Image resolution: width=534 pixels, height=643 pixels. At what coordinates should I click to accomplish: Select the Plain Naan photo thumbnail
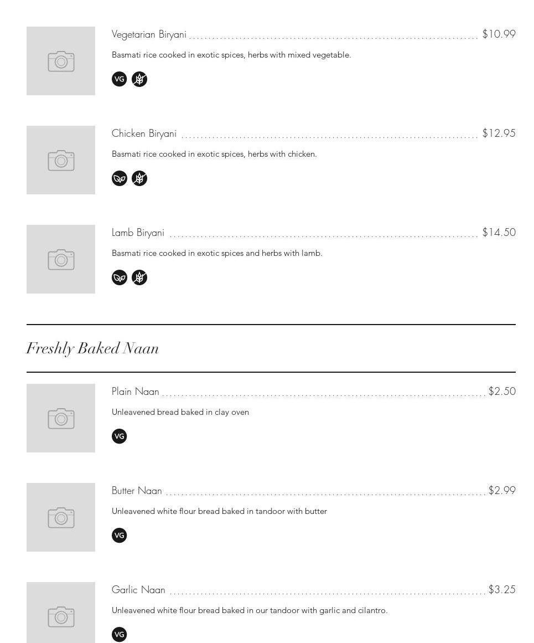point(61,418)
